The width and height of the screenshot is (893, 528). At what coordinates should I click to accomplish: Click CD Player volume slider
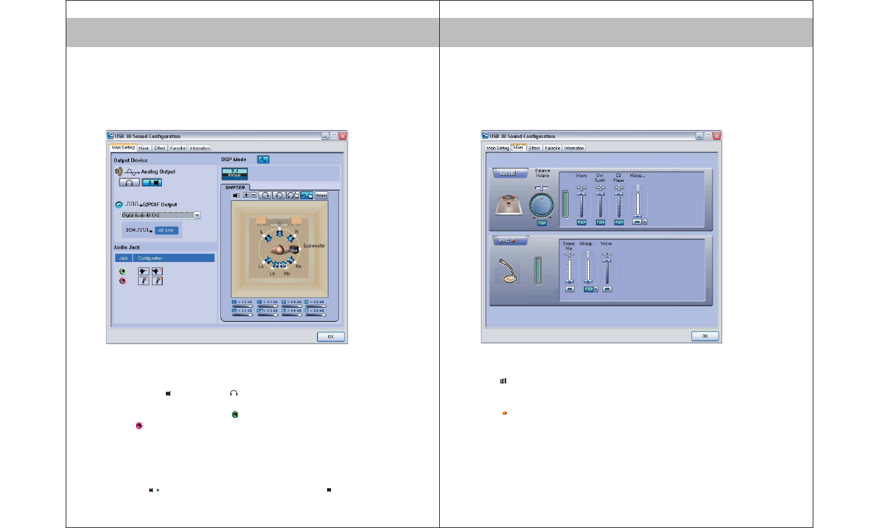point(619,204)
